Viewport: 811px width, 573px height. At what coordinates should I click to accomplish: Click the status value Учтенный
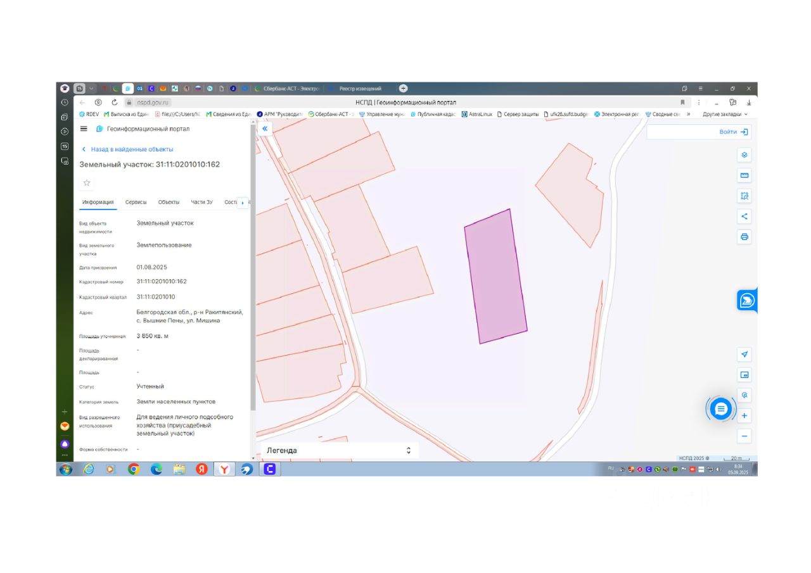pos(150,386)
